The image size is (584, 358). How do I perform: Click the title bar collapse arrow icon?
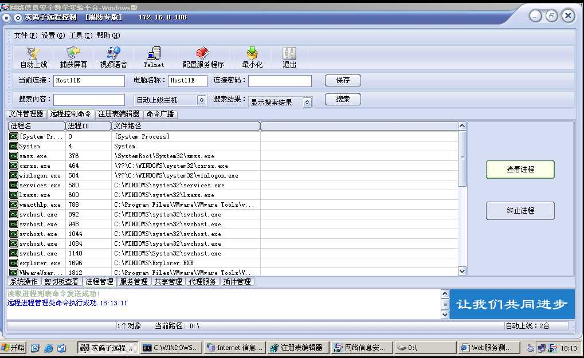point(18,18)
